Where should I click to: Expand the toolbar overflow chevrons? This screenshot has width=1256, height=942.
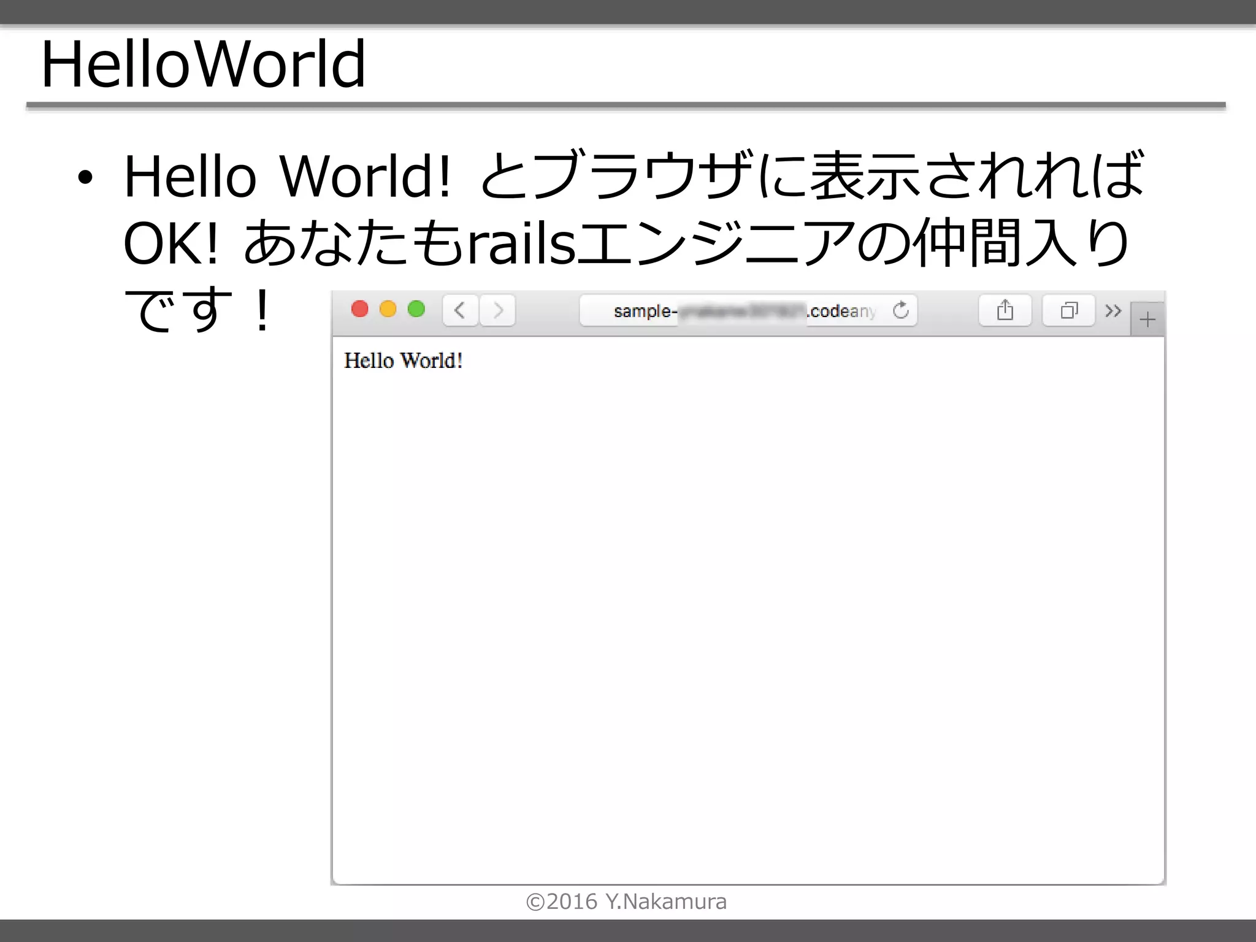click(x=1112, y=311)
